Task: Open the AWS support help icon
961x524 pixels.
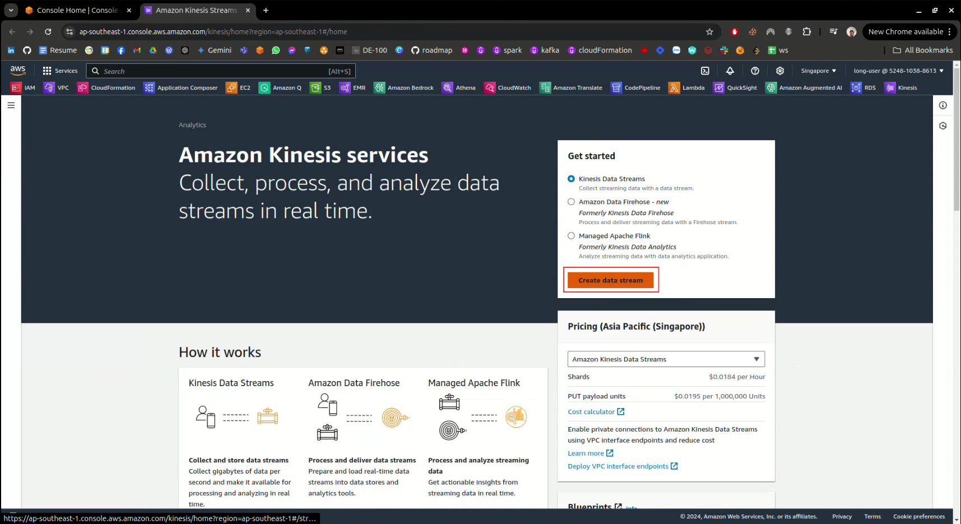Action: [755, 71]
